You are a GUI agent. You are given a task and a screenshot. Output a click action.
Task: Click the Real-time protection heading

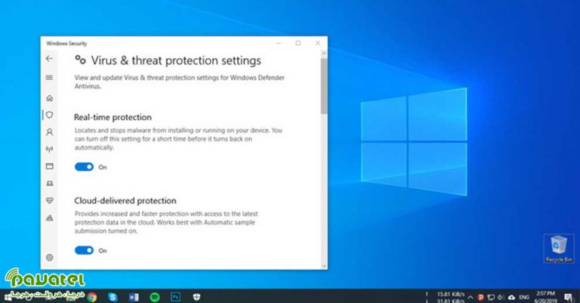click(x=113, y=117)
